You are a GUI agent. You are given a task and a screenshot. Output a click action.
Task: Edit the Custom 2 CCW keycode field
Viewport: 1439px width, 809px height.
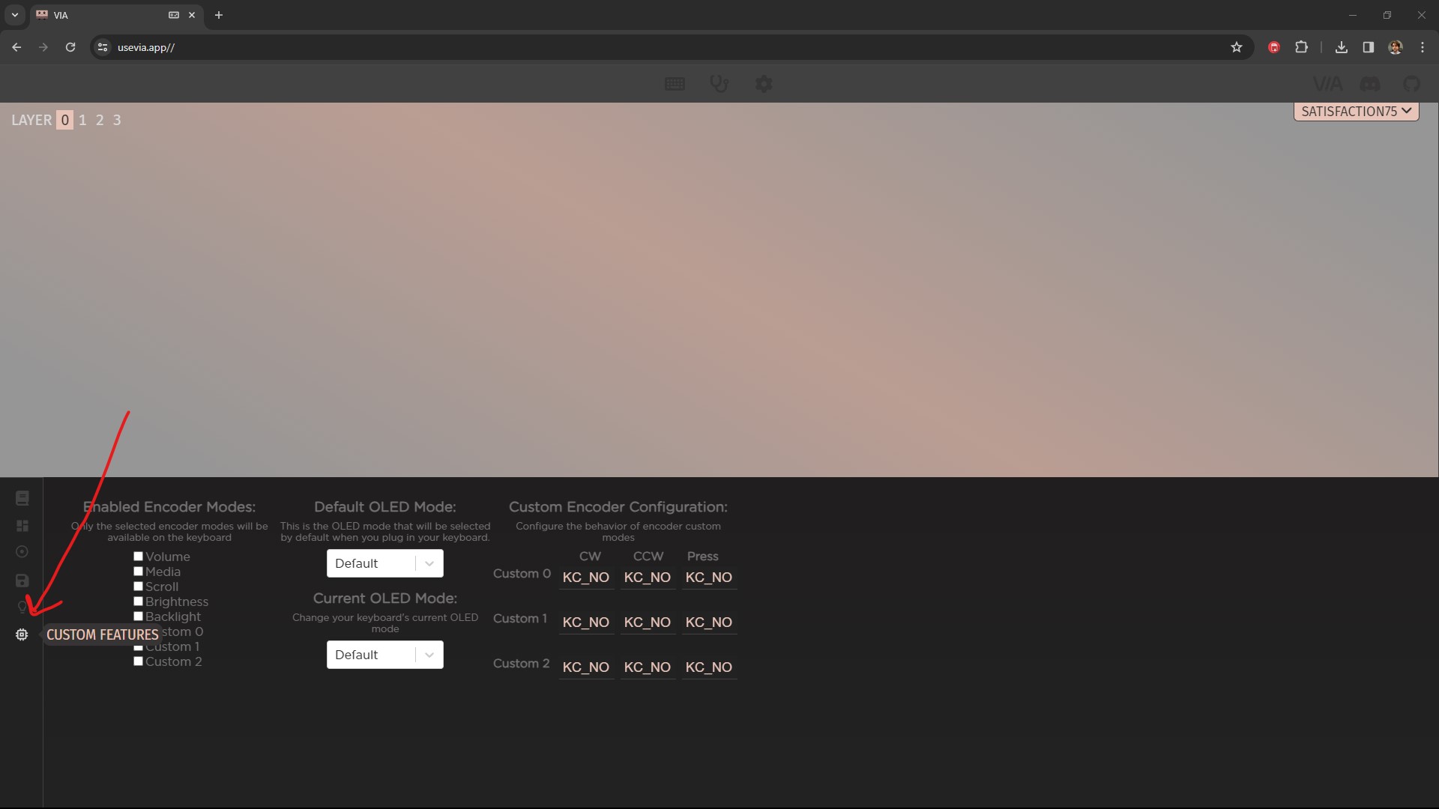click(648, 667)
